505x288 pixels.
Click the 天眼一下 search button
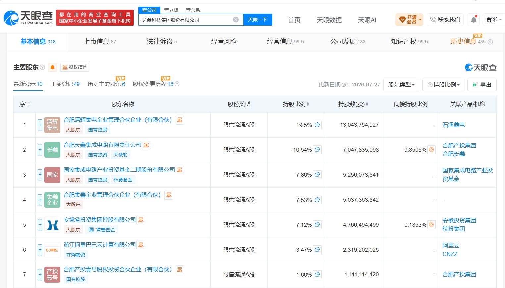click(258, 20)
